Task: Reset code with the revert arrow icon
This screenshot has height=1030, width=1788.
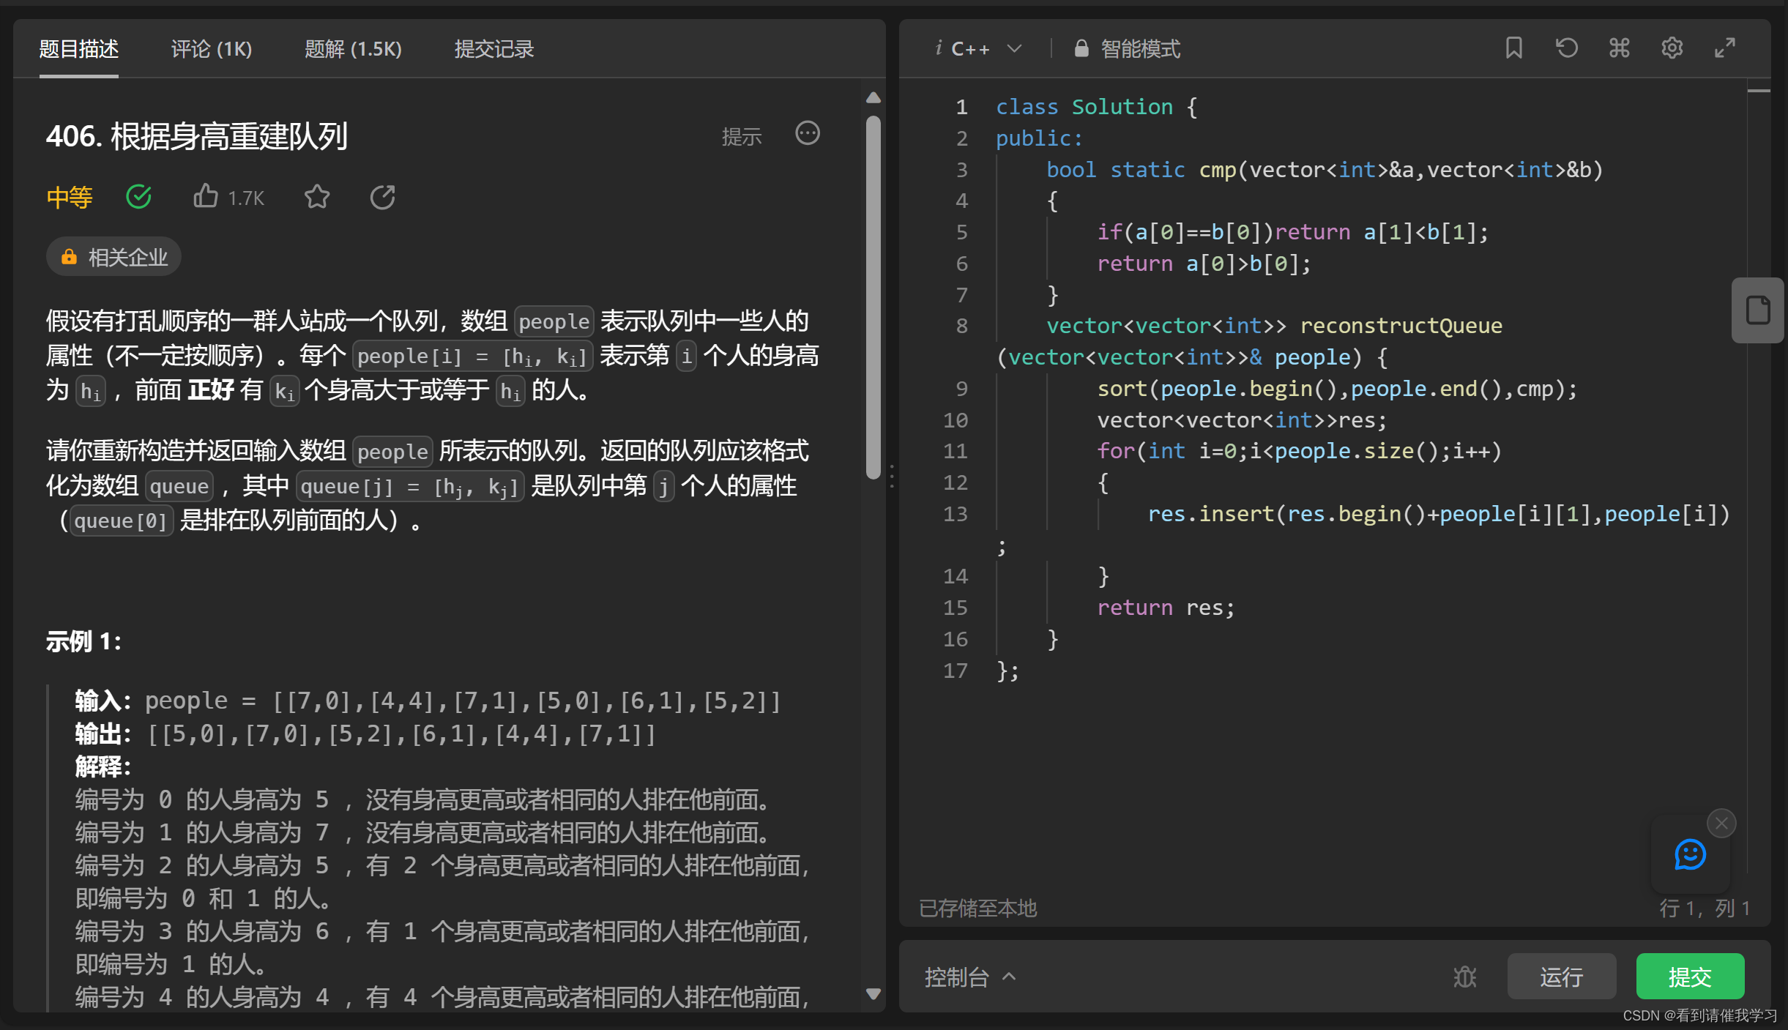Action: pyautogui.click(x=1566, y=48)
